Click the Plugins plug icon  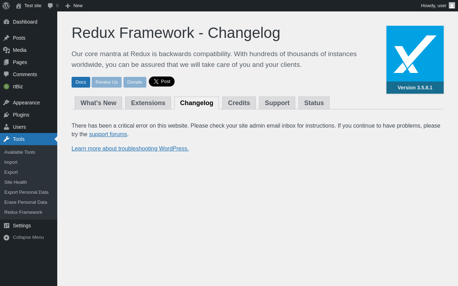pos(6,115)
